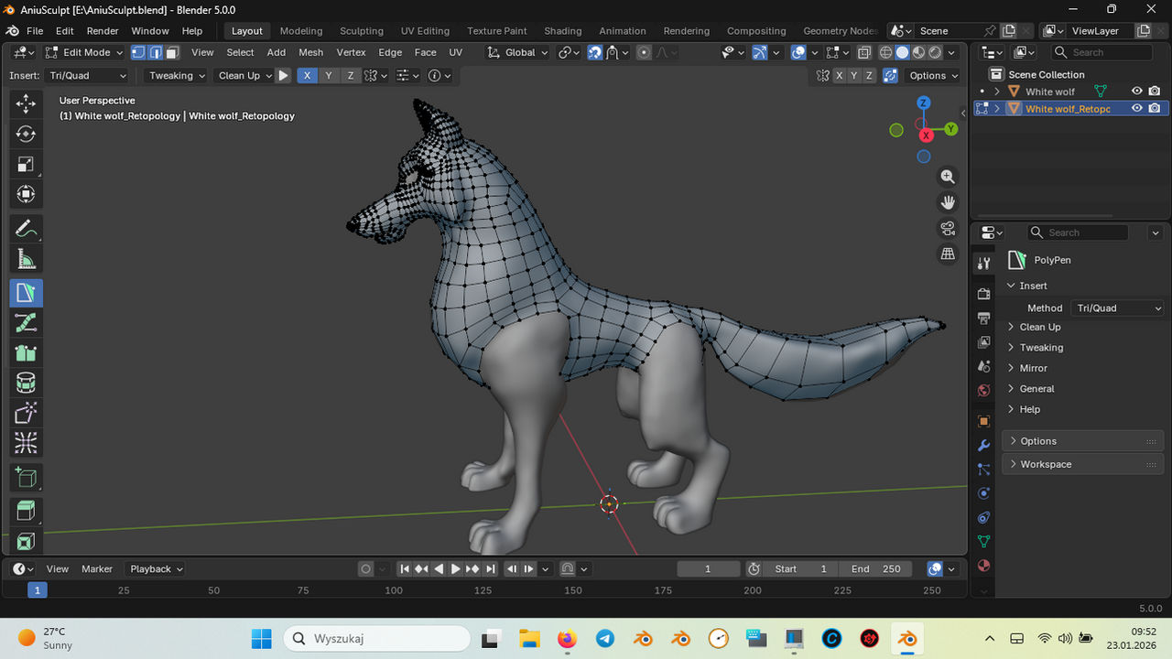Open the Render properties tab
This screenshot has width=1172, height=659.
(x=983, y=294)
